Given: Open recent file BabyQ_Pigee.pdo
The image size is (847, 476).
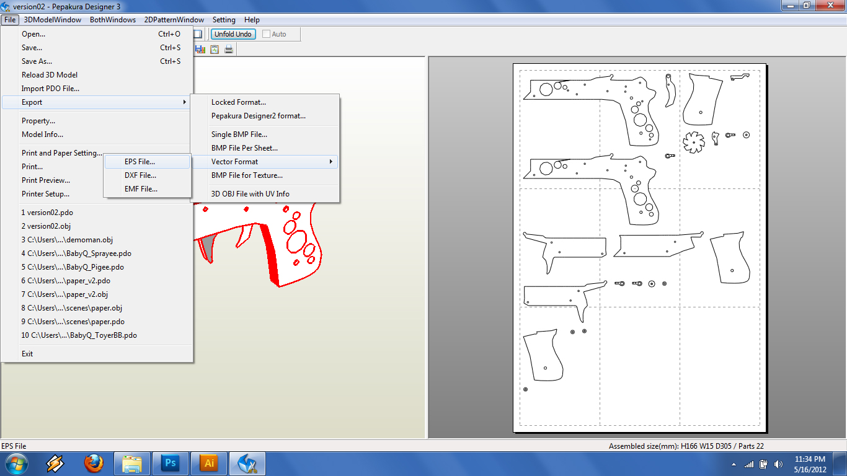Looking at the screenshot, I should (97, 267).
